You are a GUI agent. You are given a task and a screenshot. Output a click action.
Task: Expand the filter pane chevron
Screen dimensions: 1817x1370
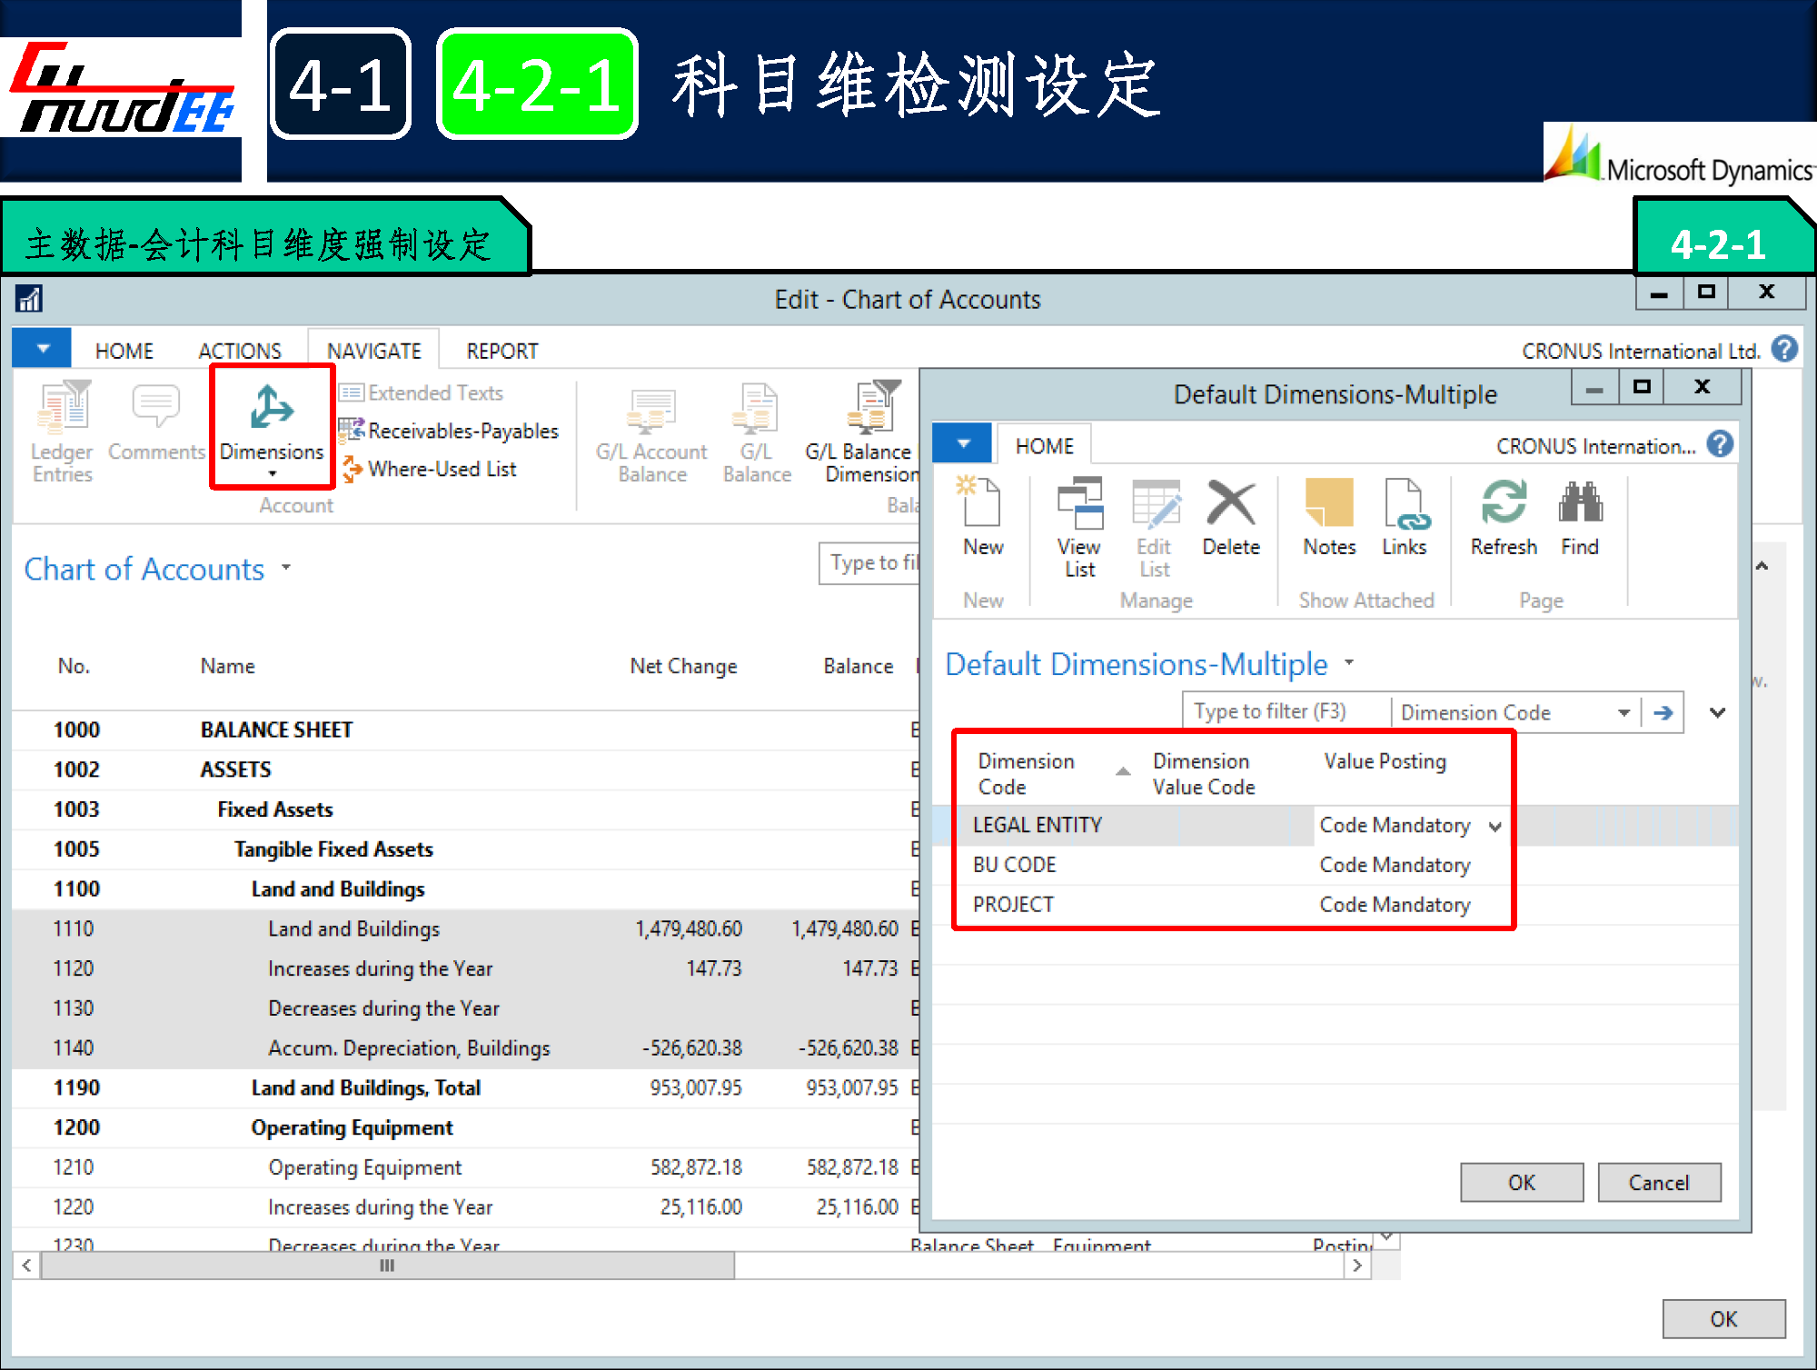(x=1716, y=713)
